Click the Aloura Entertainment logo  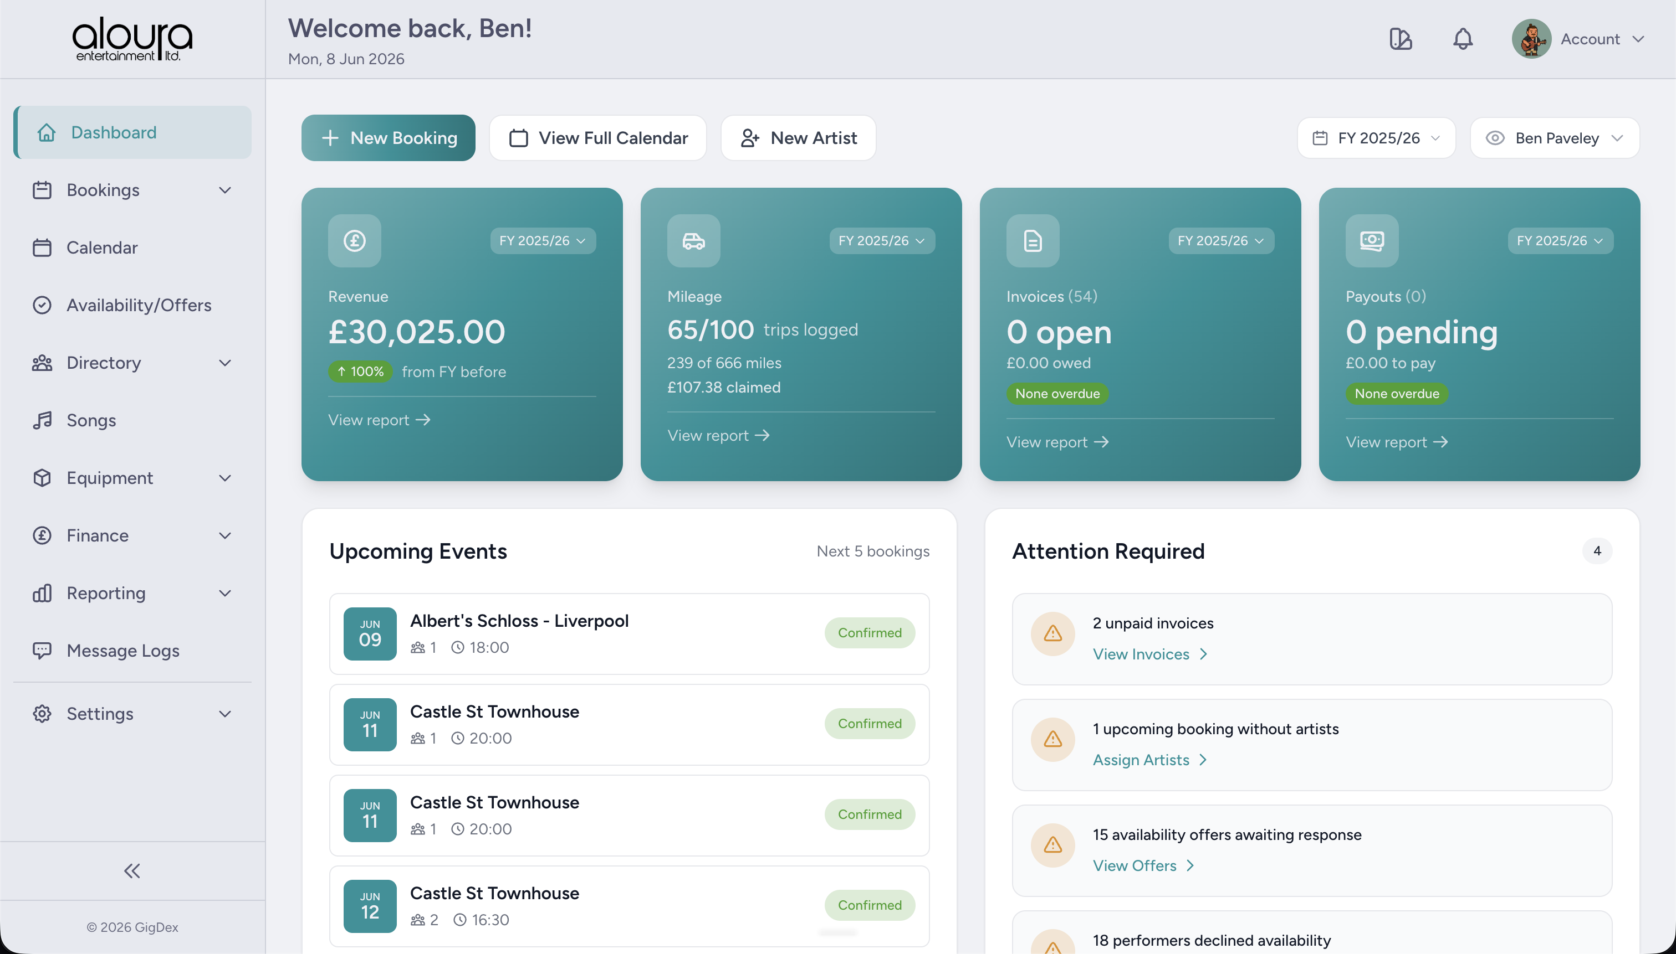[x=132, y=39]
